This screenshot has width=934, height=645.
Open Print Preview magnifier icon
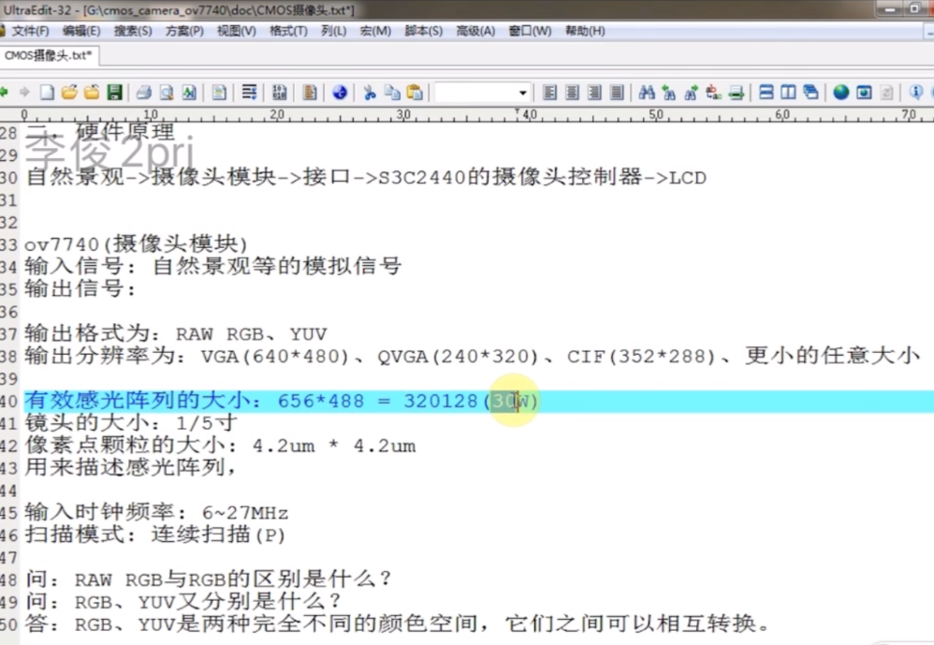tap(167, 93)
